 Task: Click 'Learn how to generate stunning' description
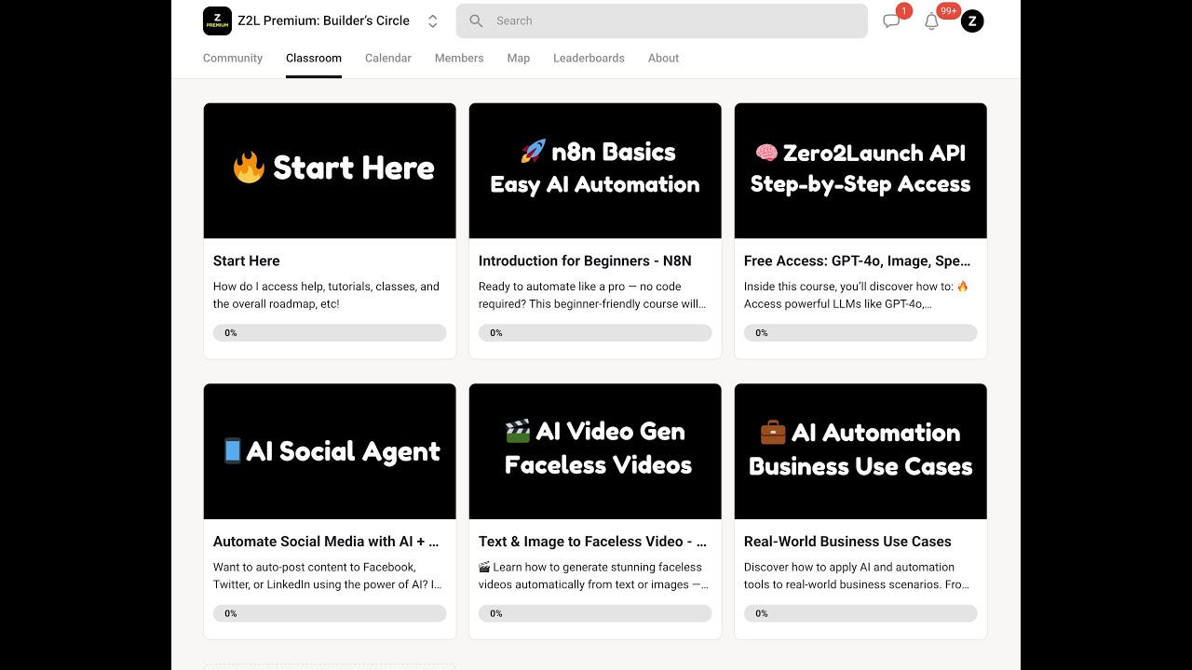(x=593, y=576)
